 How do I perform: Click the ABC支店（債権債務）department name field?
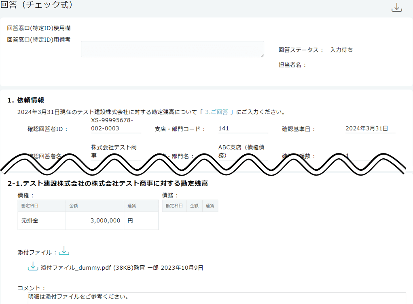[243, 151]
